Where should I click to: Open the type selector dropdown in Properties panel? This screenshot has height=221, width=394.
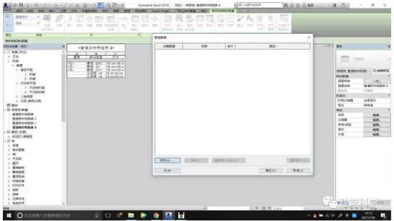coord(389,59)
